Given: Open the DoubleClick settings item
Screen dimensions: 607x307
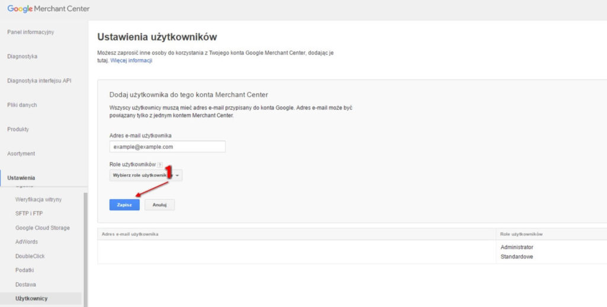Looking at the screenshot, I should click(30, 256).
